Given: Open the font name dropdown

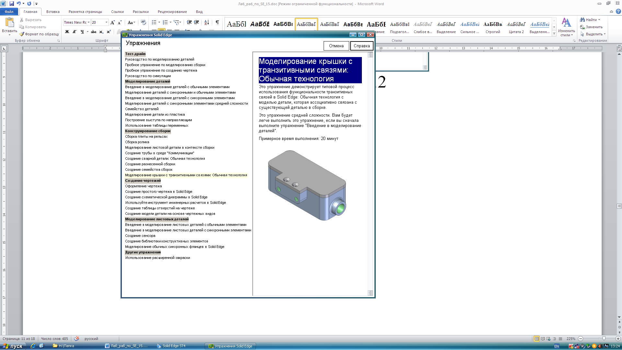Looking at the screenshot, I should point(88,22).
